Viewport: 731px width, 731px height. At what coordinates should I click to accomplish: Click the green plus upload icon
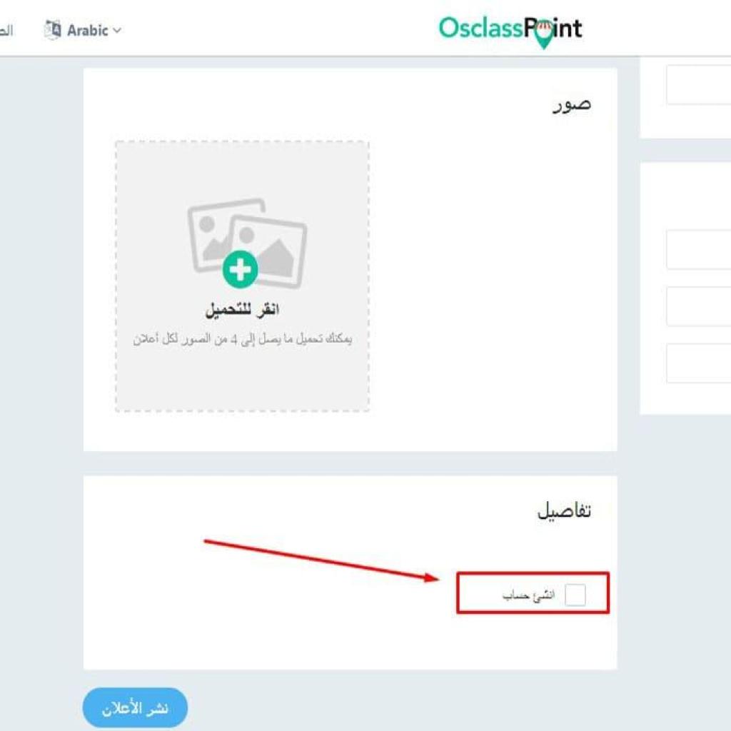[x=240, y=269]
